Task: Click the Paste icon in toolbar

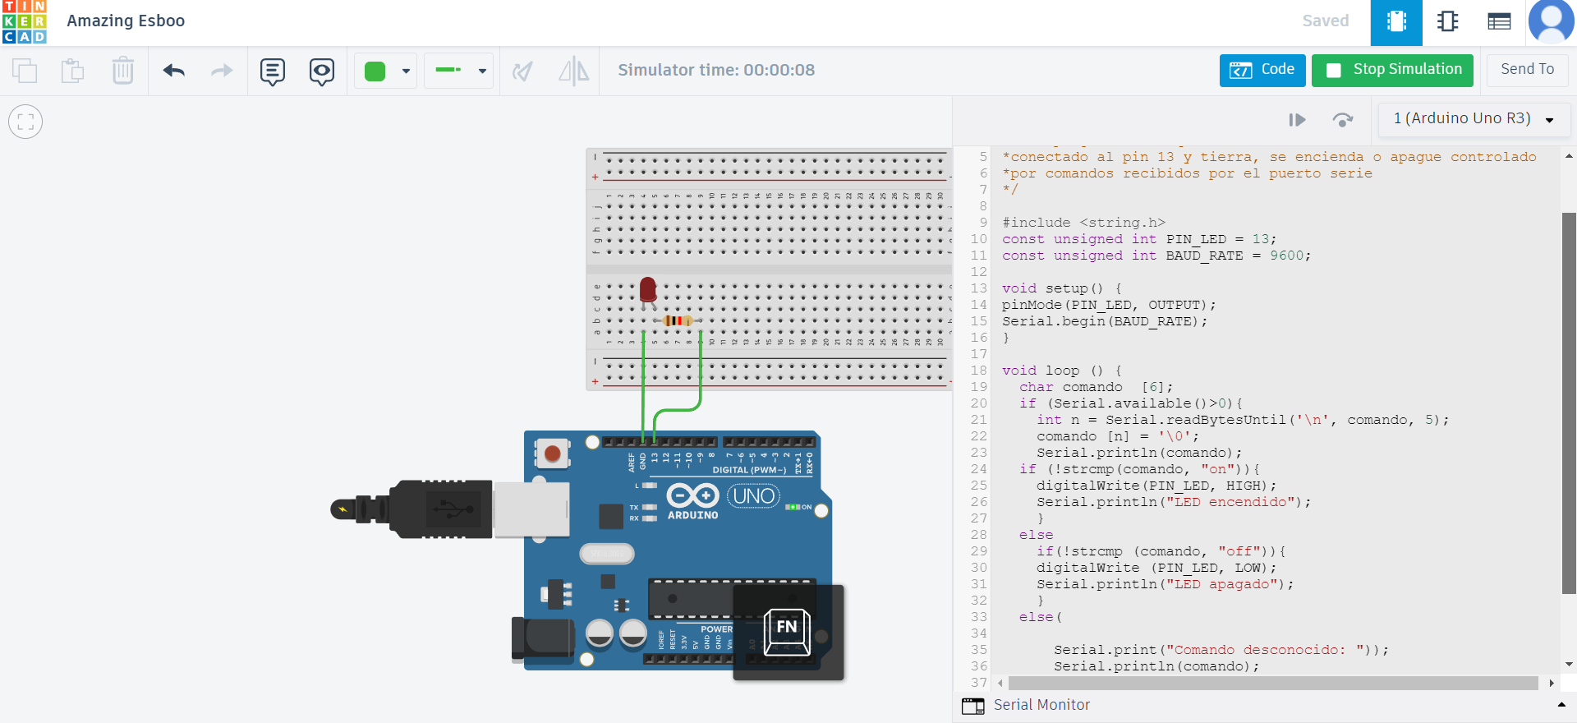Action: [x=73, y=71]
